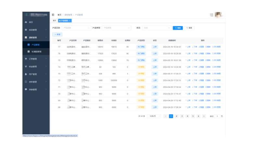Switch to the 首页 tab
This screenshot has width=260, height=147.
[54, 20]
